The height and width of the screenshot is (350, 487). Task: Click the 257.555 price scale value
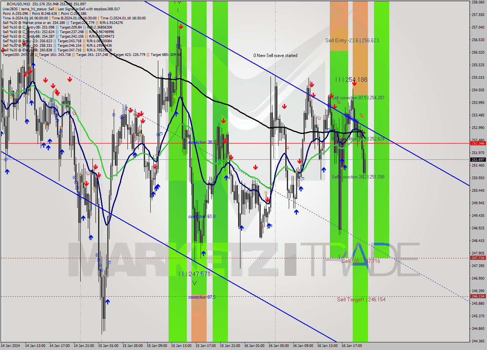(x=478, y=15)
